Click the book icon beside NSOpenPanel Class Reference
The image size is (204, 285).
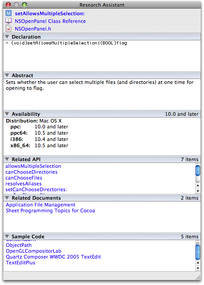9,21
